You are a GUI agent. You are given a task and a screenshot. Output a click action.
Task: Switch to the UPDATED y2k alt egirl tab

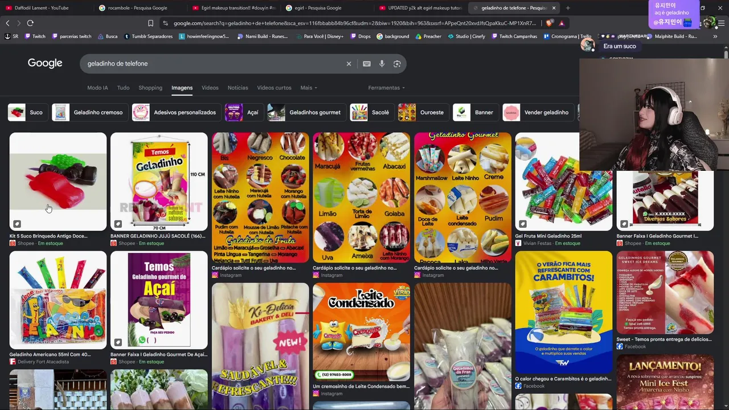click(420, 8)
